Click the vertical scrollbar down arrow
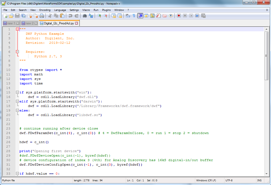The width and height of the screenshot is (271, 185). (266, 174)
